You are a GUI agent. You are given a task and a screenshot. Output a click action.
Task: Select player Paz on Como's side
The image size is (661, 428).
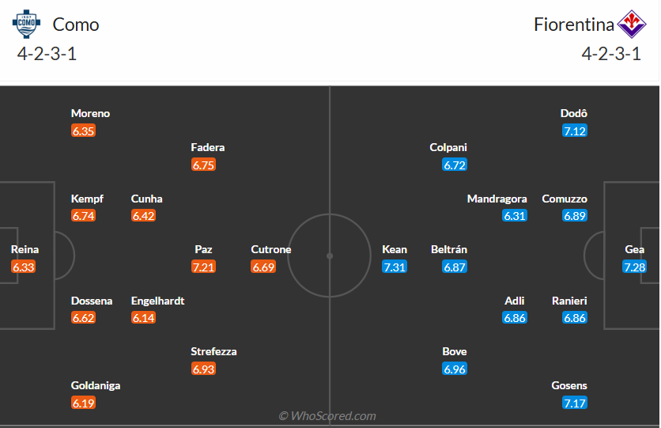point(203,249)
